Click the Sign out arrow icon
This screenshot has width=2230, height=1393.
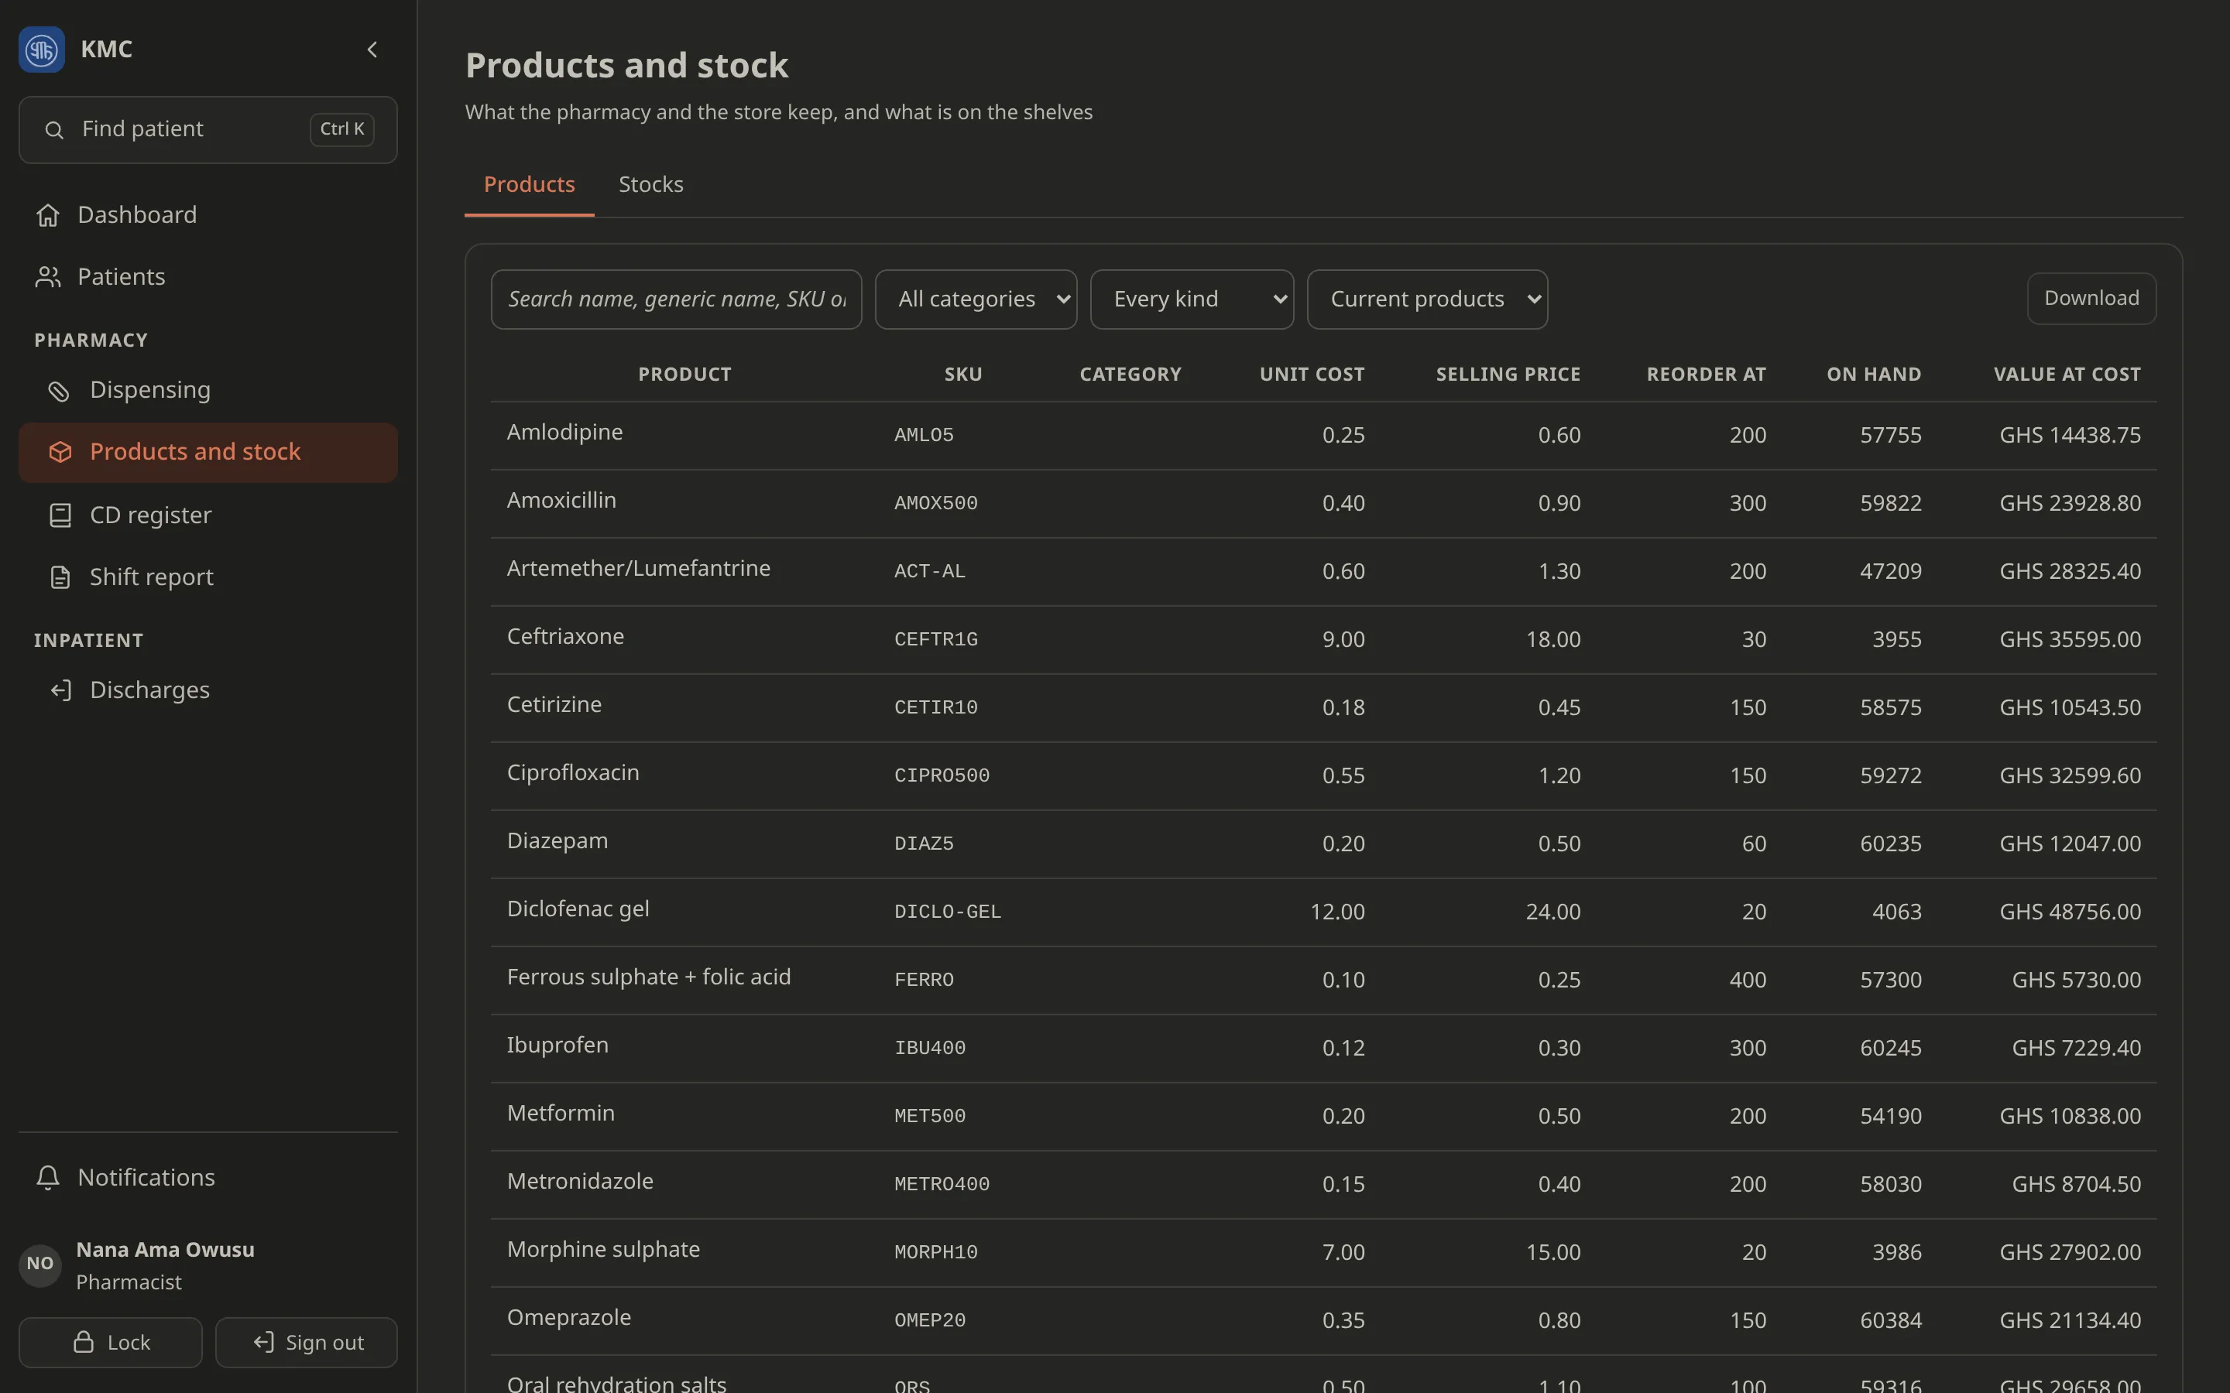tap(263, 1343)
